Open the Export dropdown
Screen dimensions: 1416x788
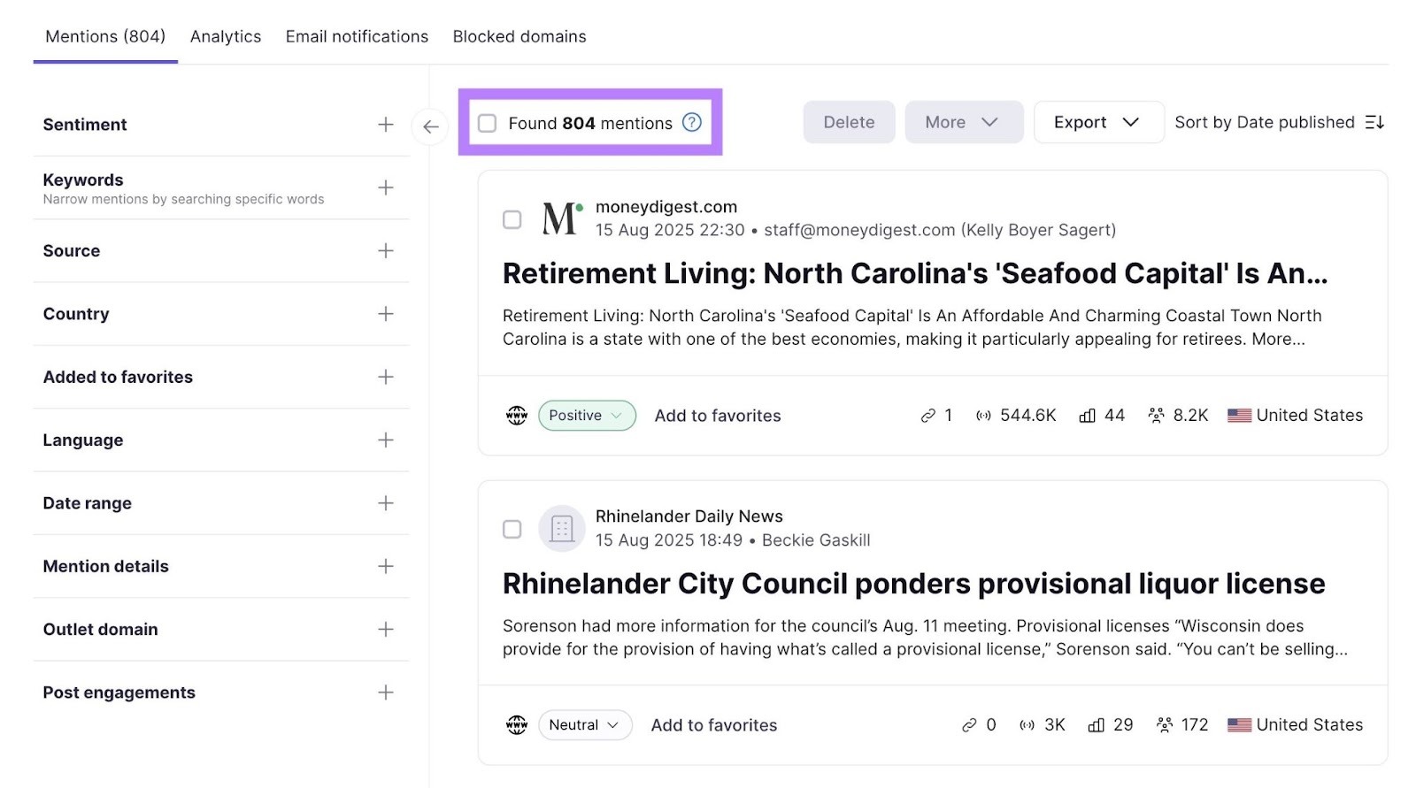[x=1097, y=122]
